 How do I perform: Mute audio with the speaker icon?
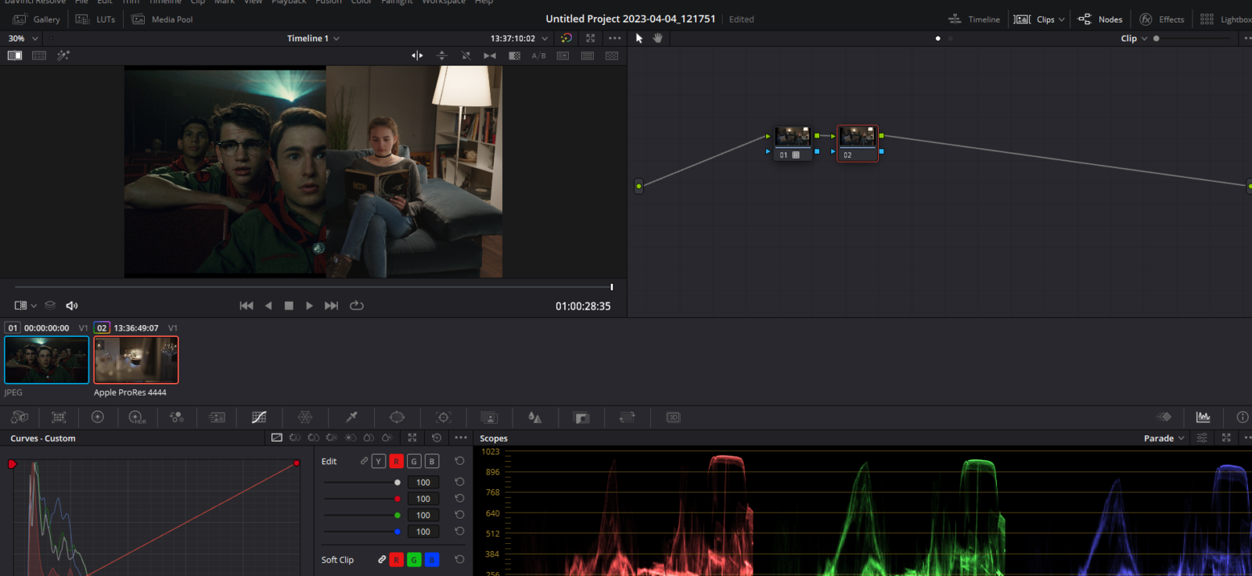(72, 306)
